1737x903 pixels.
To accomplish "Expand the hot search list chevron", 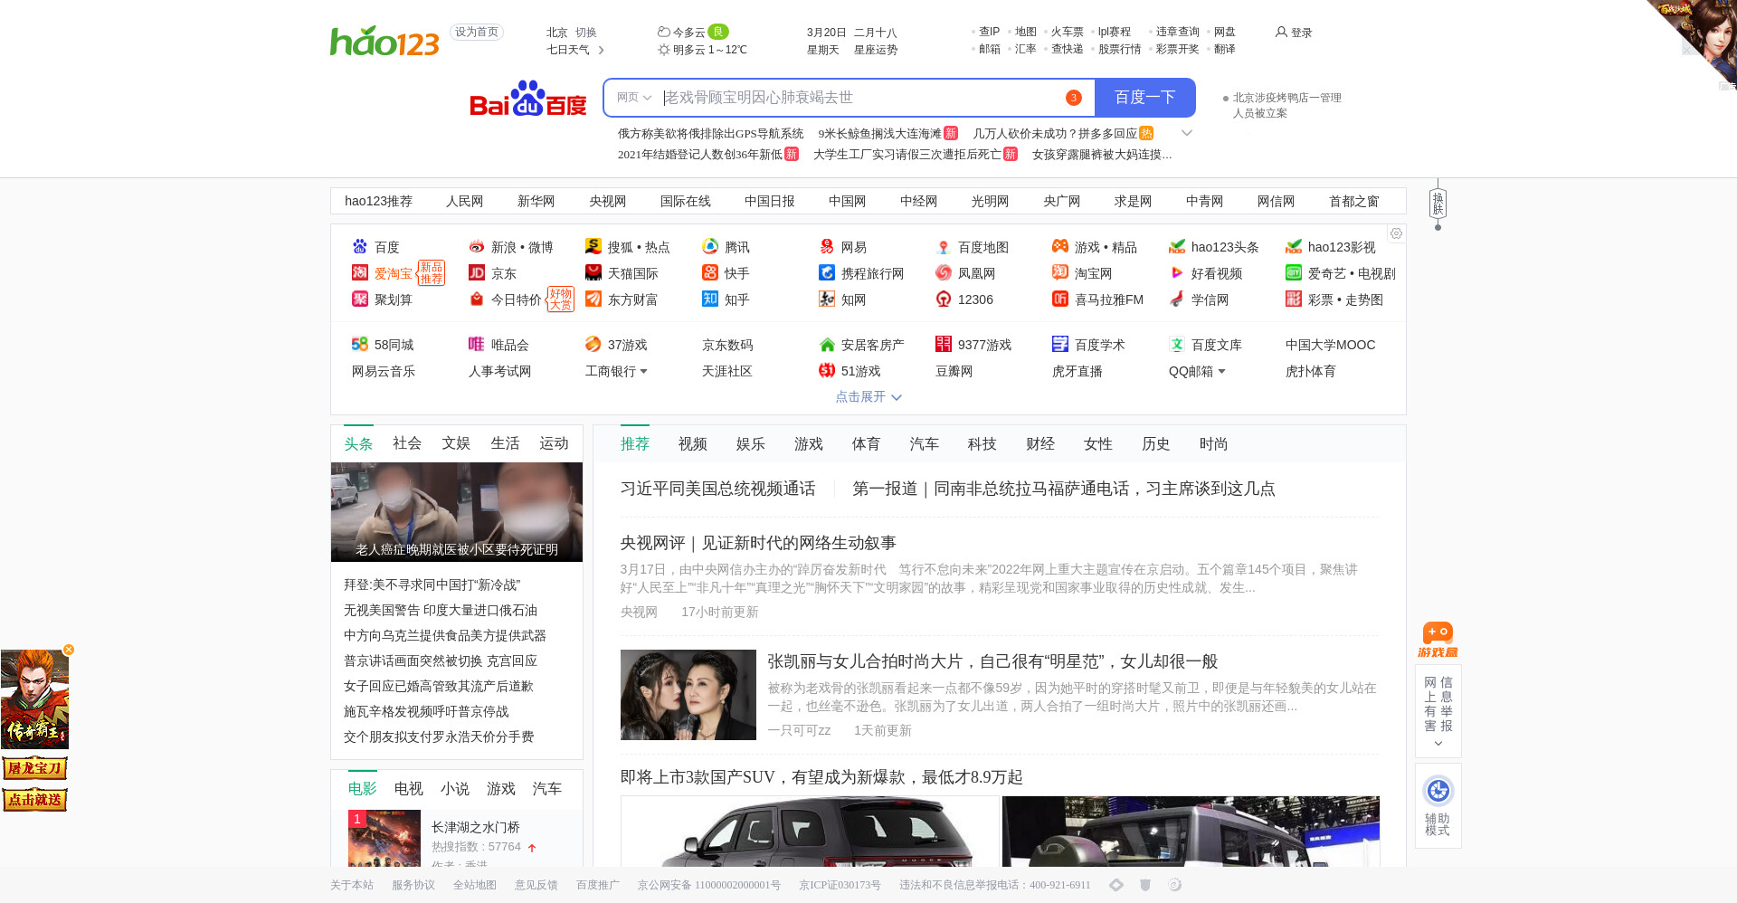I will [x=1187, y=133].
